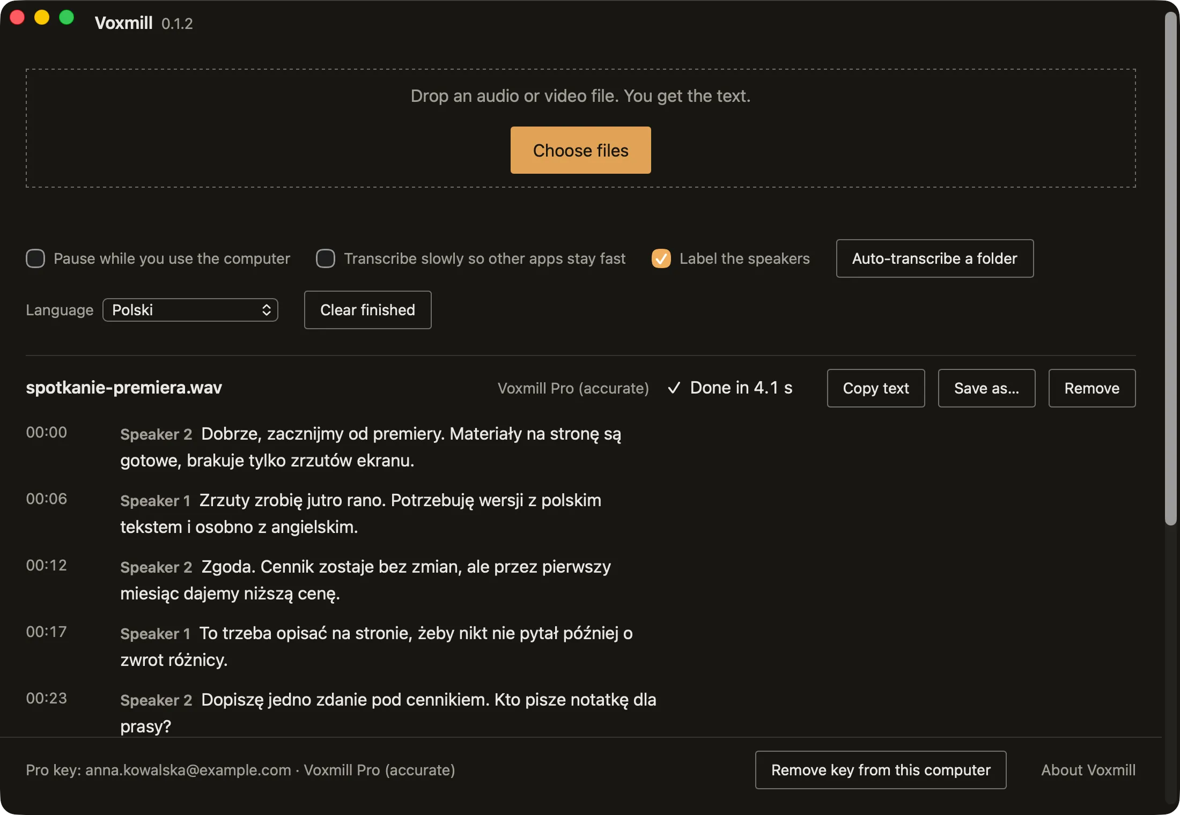Image resolution: width=1180 pixels, height=815 pixels.
Task: Open the Language dropdown showing Polski
Action: click(190, 310)
